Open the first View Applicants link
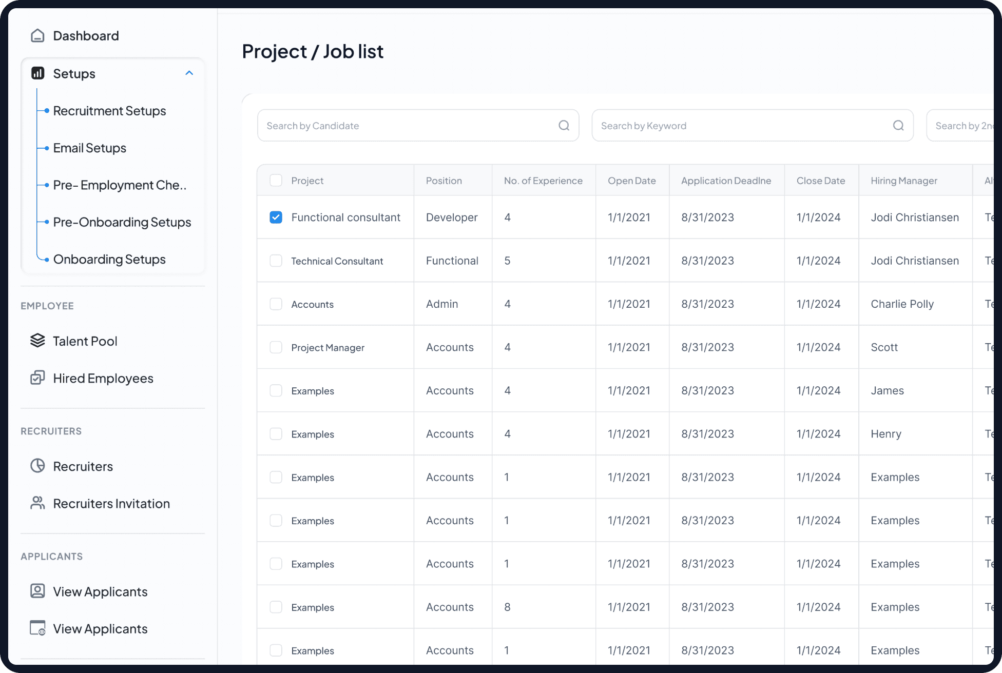Image resolution: width=1002 pixels, height=673 pixels. point(100,591)
